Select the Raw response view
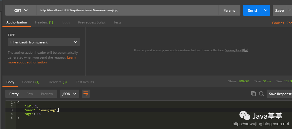The height and width of the screenshot is (129, 292). [x=30, y=94]
